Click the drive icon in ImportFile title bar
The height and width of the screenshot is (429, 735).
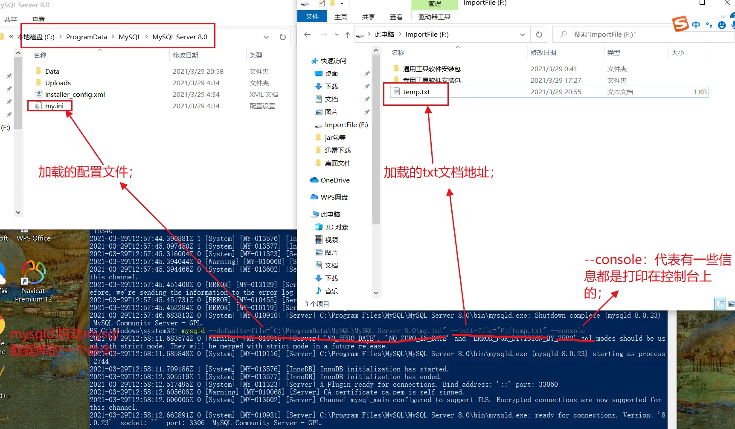coord(305,3)
